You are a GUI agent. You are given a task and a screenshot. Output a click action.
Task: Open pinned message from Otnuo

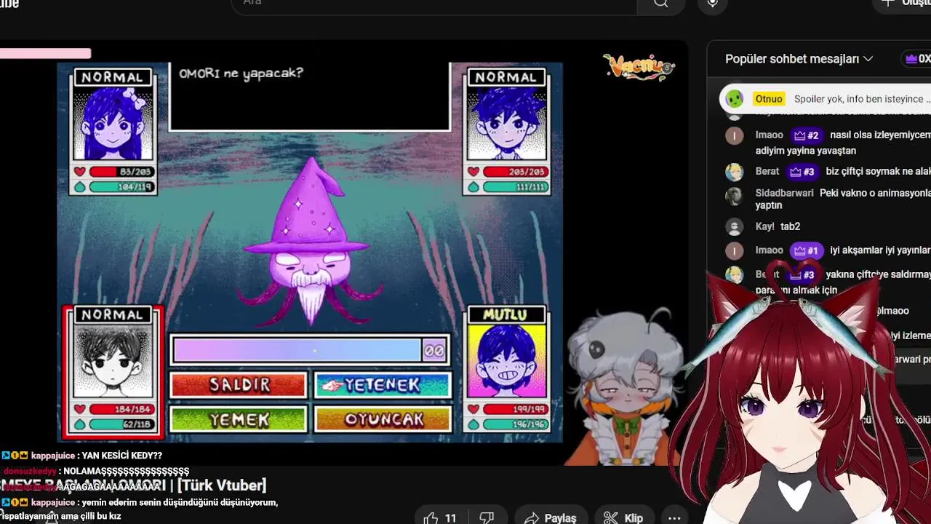[825, 99]
